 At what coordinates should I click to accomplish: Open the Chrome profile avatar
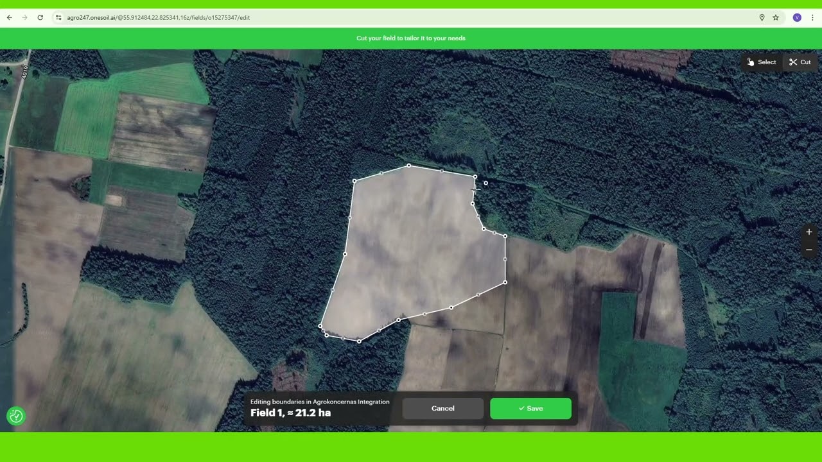797,17
